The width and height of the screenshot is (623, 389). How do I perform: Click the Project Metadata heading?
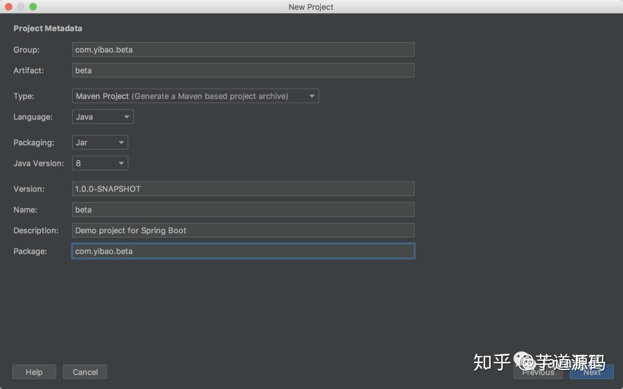tap(48, 28)
